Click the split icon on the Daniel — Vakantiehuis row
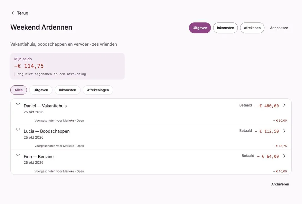 pyautogui.click(x=18, y=105)
